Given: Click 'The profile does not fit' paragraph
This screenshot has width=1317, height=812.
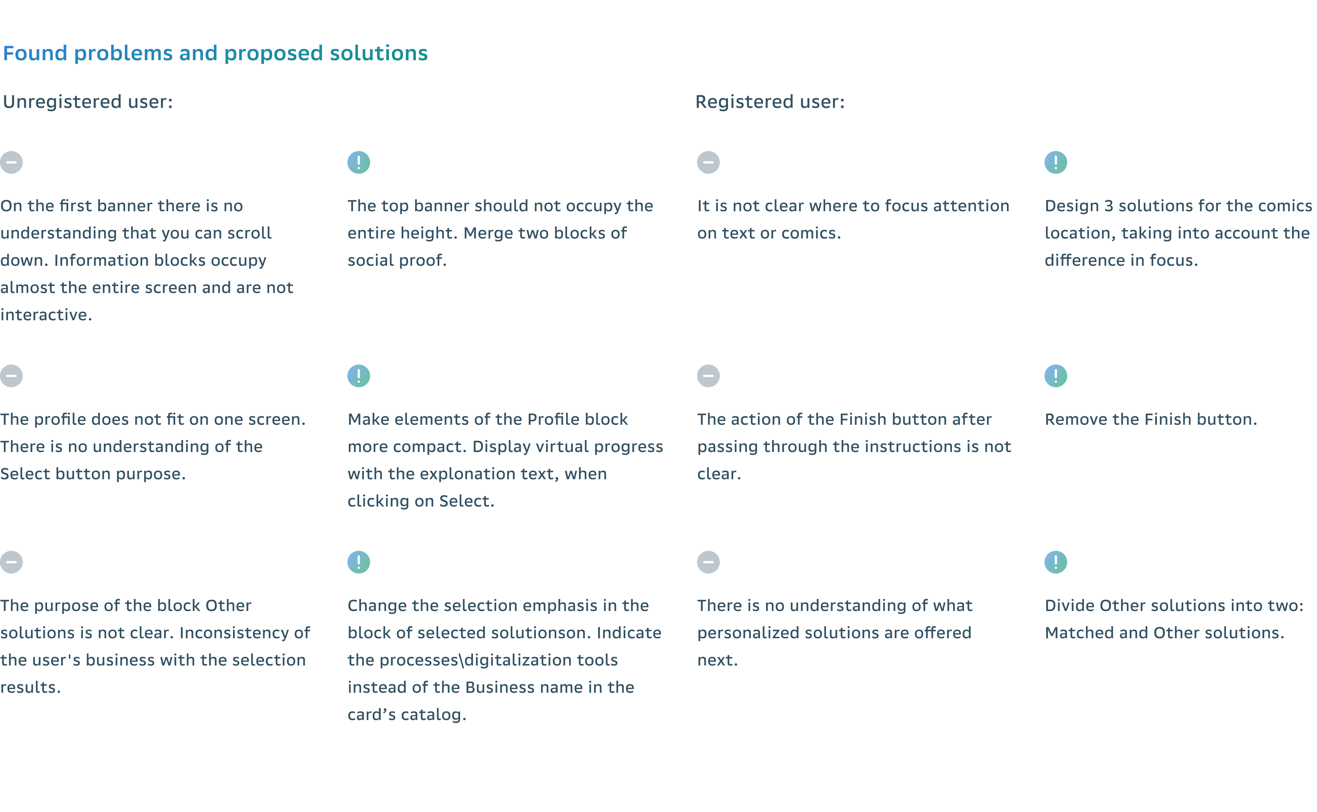Looking at the screenshot, I should (x=153, y=446).
